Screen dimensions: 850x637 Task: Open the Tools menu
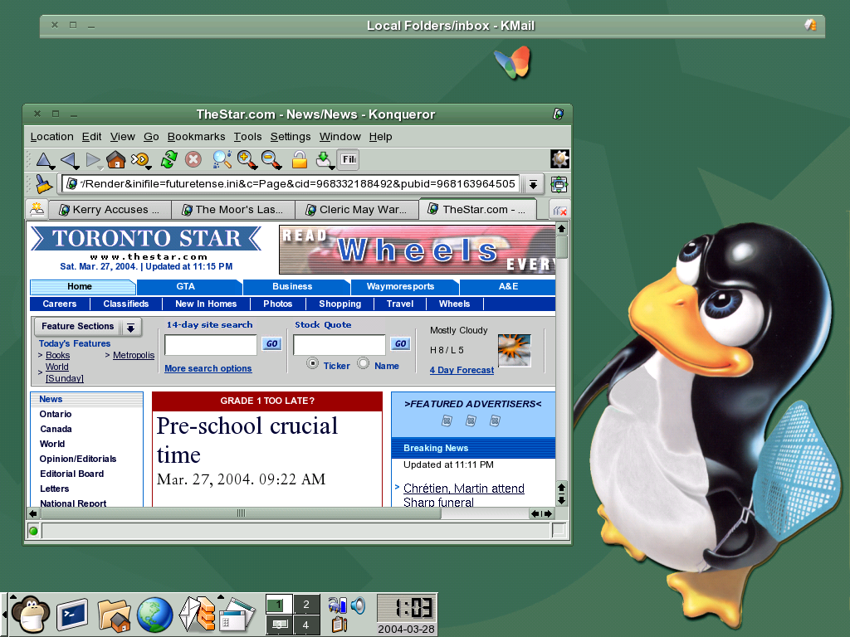point(247,137)
